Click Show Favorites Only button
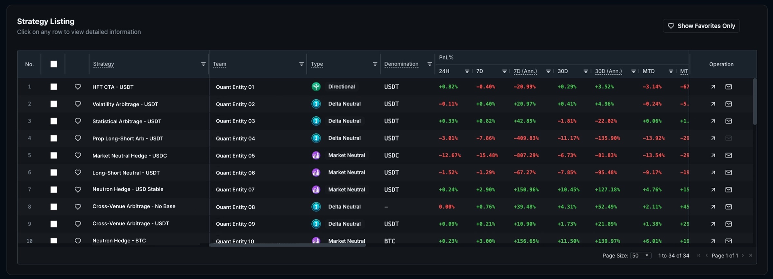This screenshot has height=279, width=773. point(701,26)
